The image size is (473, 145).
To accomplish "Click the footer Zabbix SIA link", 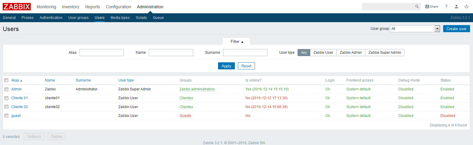I will point(257,143).
